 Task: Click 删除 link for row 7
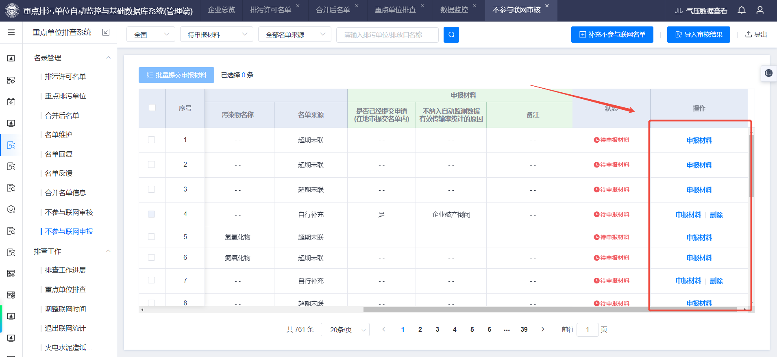pyautogui.click(x=716, y=281)
